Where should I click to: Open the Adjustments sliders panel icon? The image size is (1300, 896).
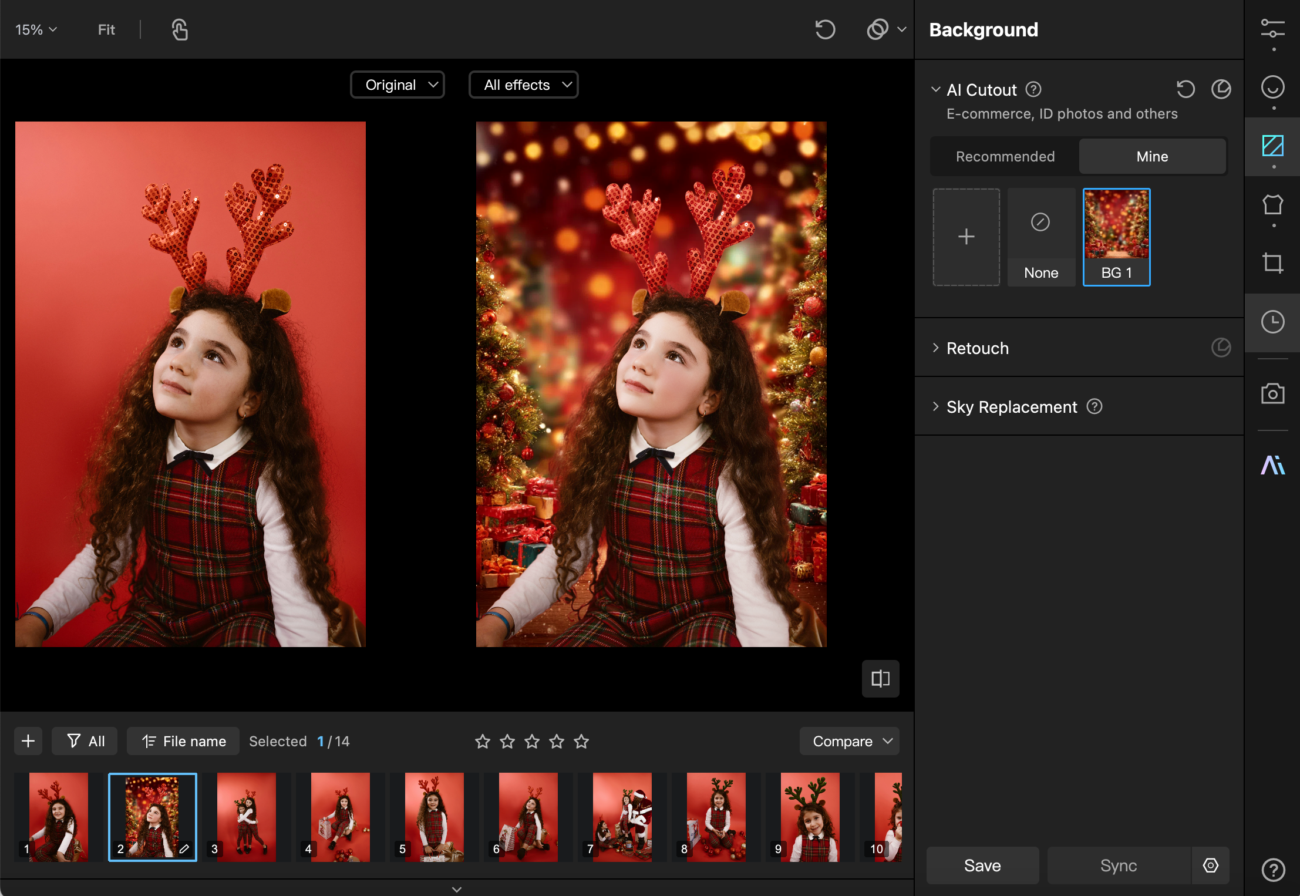click(1272, 29)
